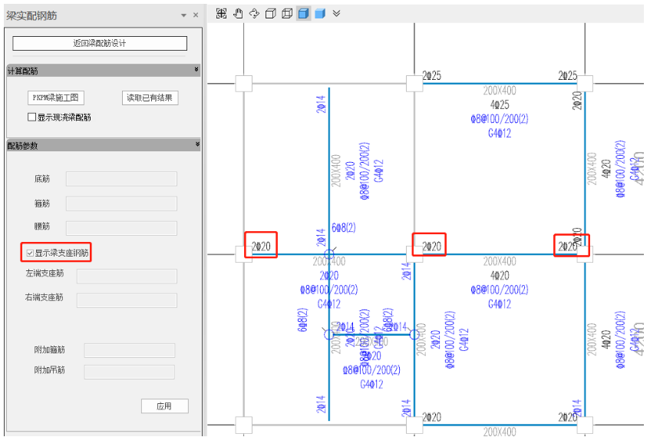Screen dimensions: 650x447
Task: Click the 箍筋 input field
Action: pos(121,204)
